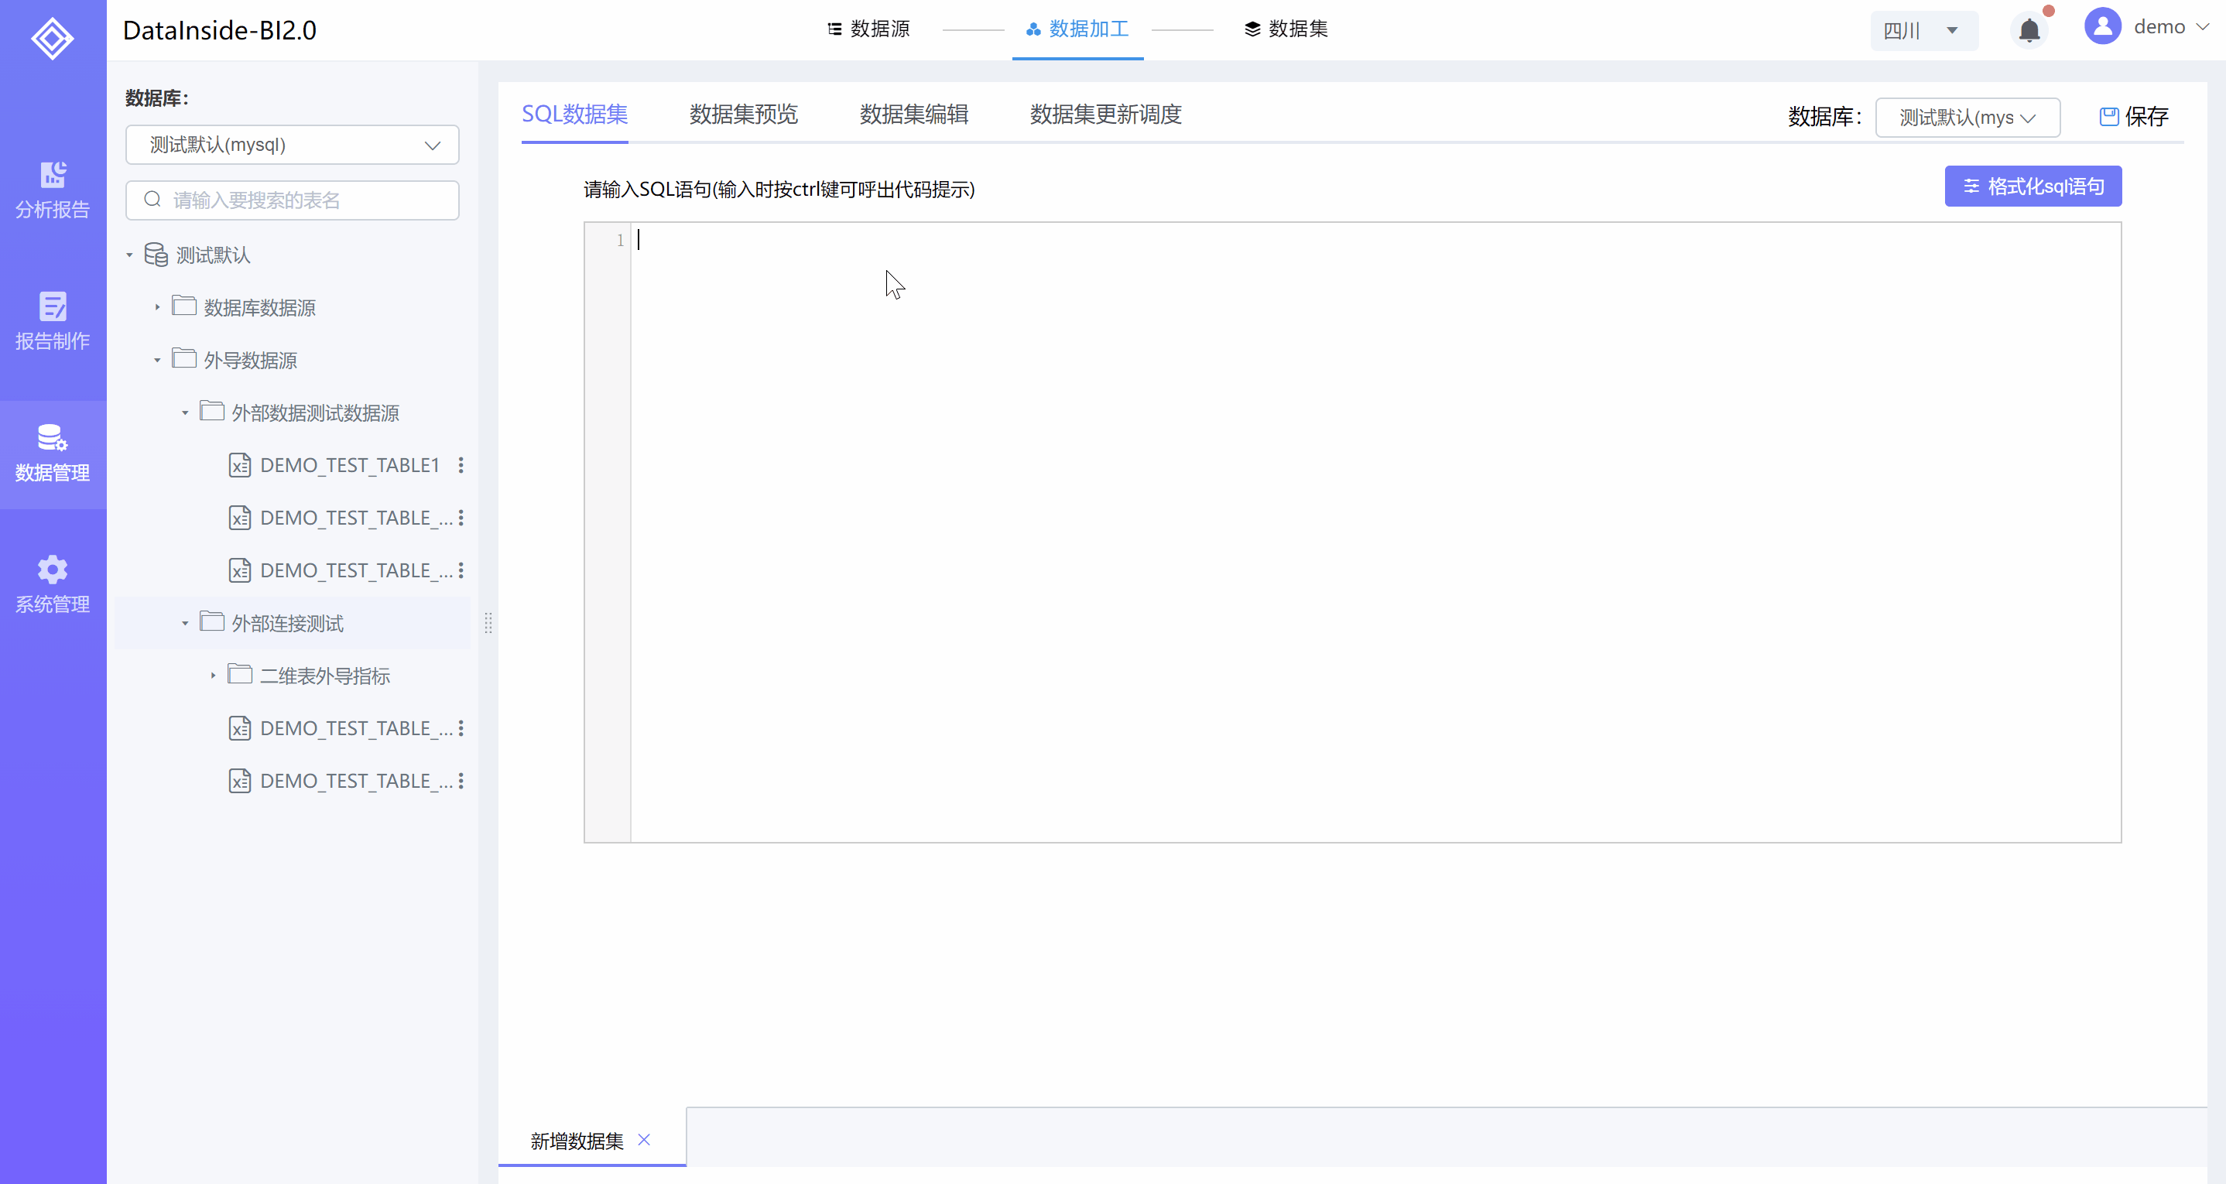This screenshot has width=2226, height=1184.
Task: Click the save disk icon
Action: pyautogui.click(x=2108, y=117)
